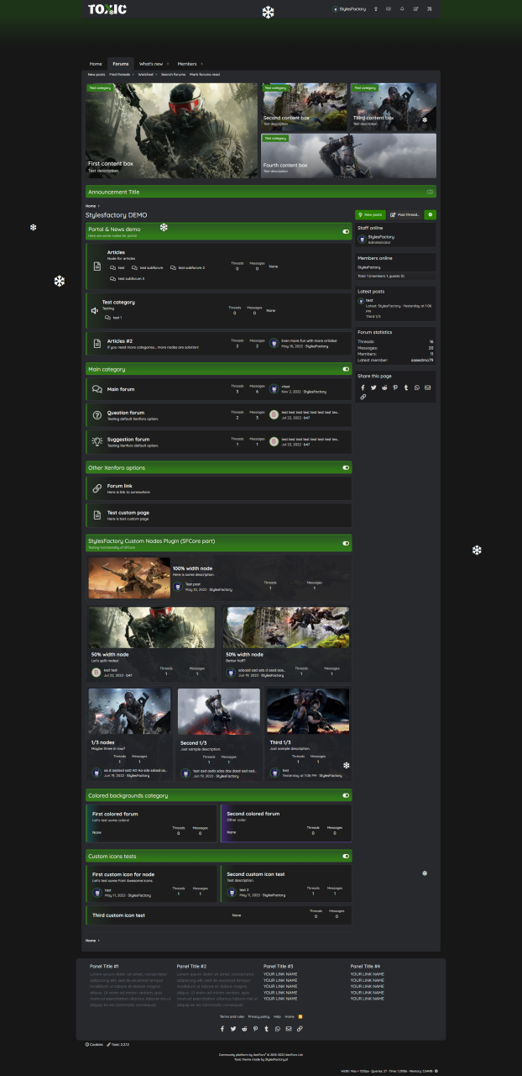
Task: Open the inbox envelope icon in header
Action: (x=388, y=9)
